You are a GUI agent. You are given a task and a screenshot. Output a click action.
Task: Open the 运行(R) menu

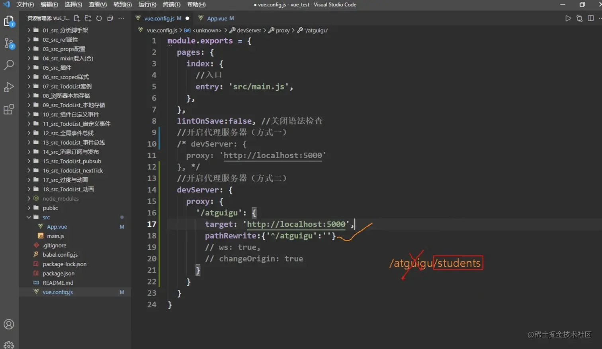click(x=147, y=4)
